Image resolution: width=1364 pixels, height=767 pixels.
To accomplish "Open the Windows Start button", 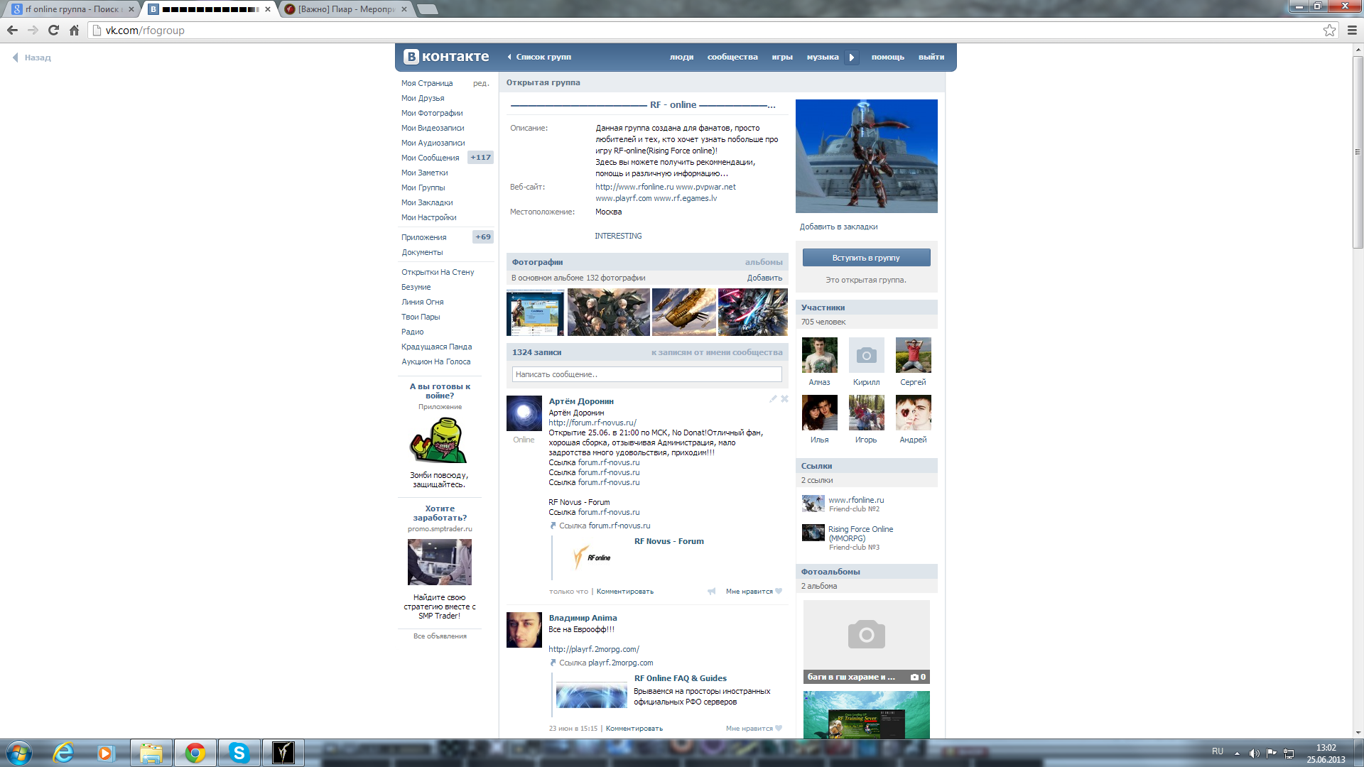I will [19, 753].
